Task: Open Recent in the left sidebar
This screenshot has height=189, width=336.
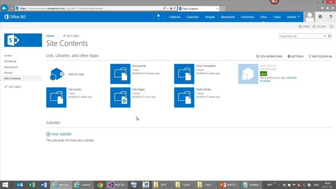Action: [x=8, y=73]
